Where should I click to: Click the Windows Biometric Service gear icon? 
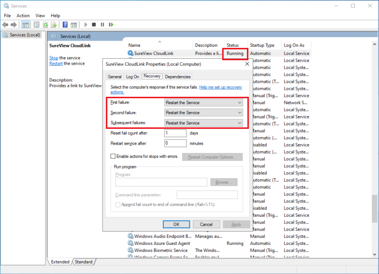(131, 250)
